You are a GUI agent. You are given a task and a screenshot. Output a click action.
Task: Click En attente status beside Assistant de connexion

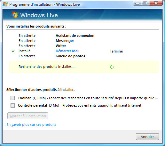pyautogui.click(x=27, y=36)
